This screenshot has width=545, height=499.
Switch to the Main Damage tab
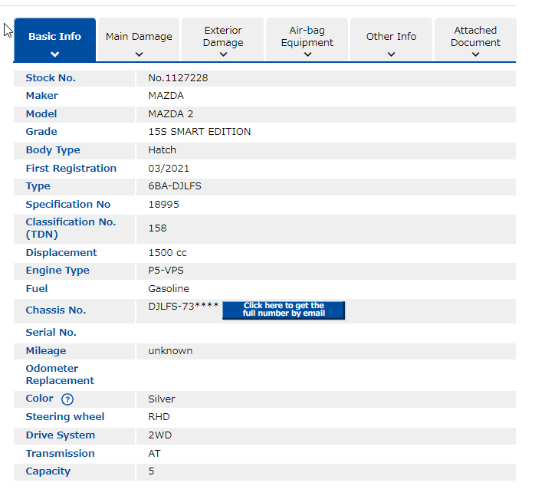point(139,36)
